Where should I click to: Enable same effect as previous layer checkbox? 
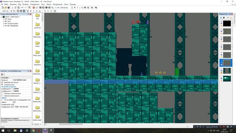(x=2, y=100)
